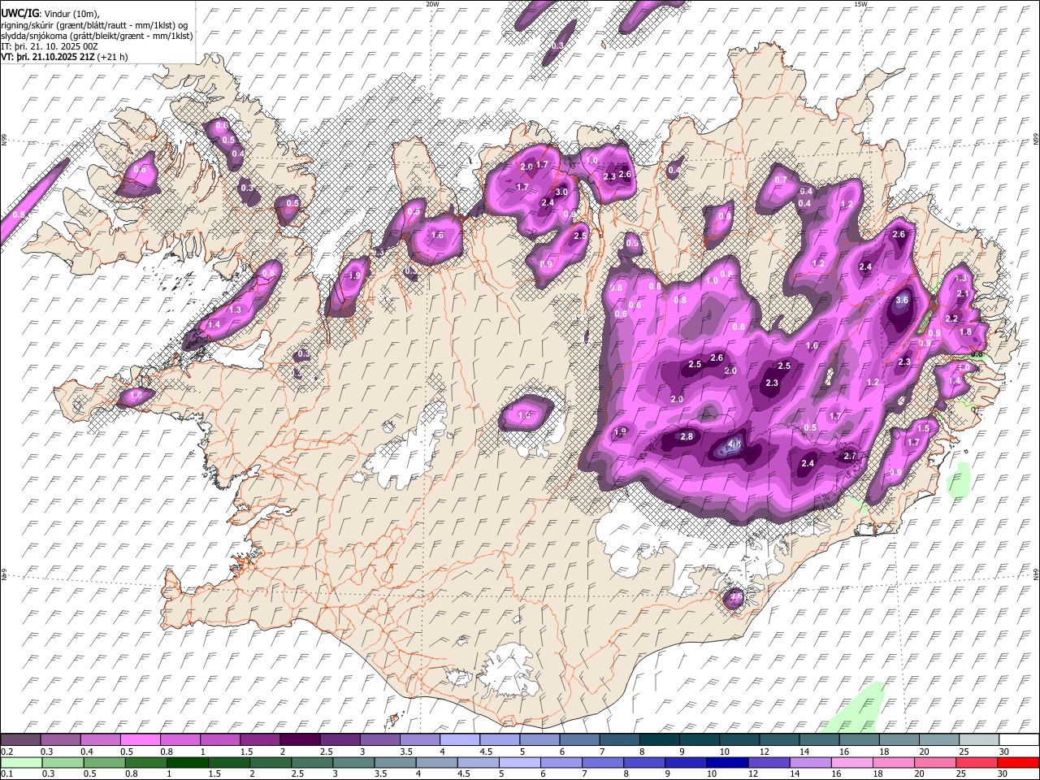
Task: Click the 3.6 precipitation value on map
Action: 902,300
